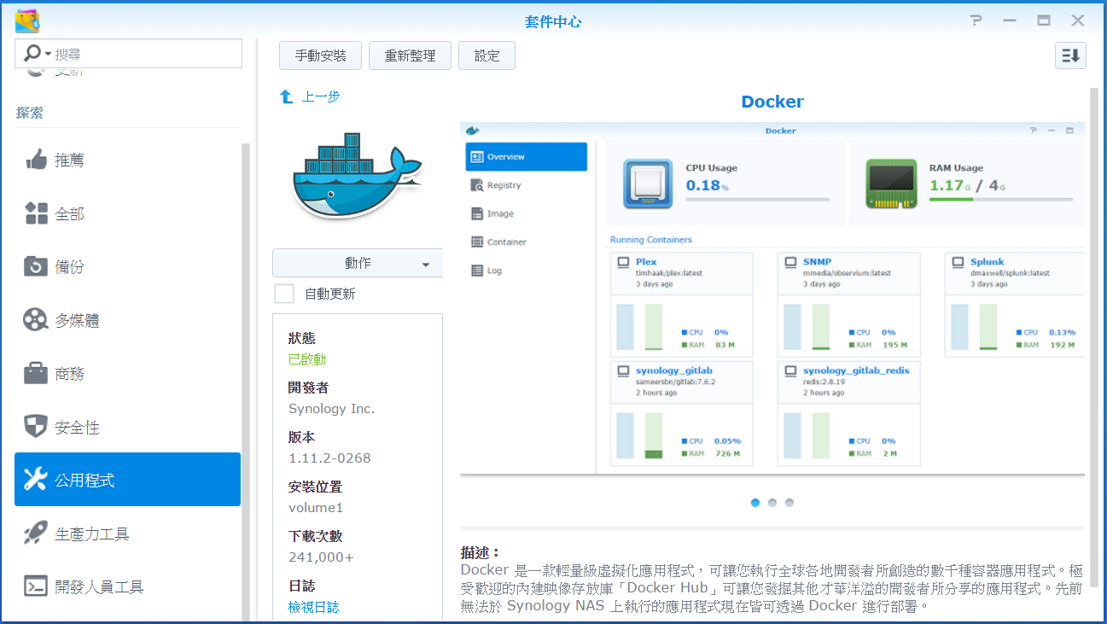Click the briefcase icon beside 商務
The height and width of the screenshot is (624, 1107).
[x=36, y=373]
